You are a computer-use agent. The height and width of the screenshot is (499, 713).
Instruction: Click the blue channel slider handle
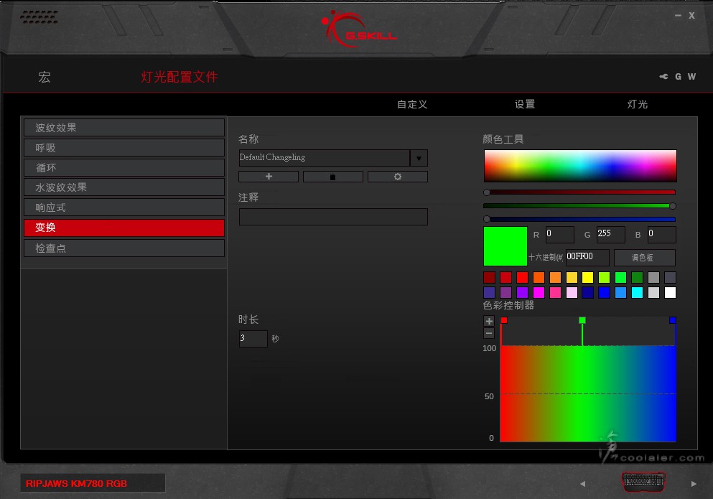(x=487, y=219)
